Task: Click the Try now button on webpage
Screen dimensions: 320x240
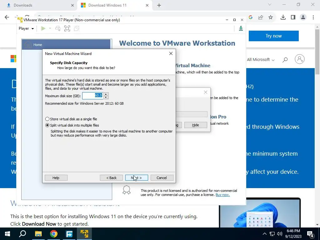Action: tap(273, 36)
